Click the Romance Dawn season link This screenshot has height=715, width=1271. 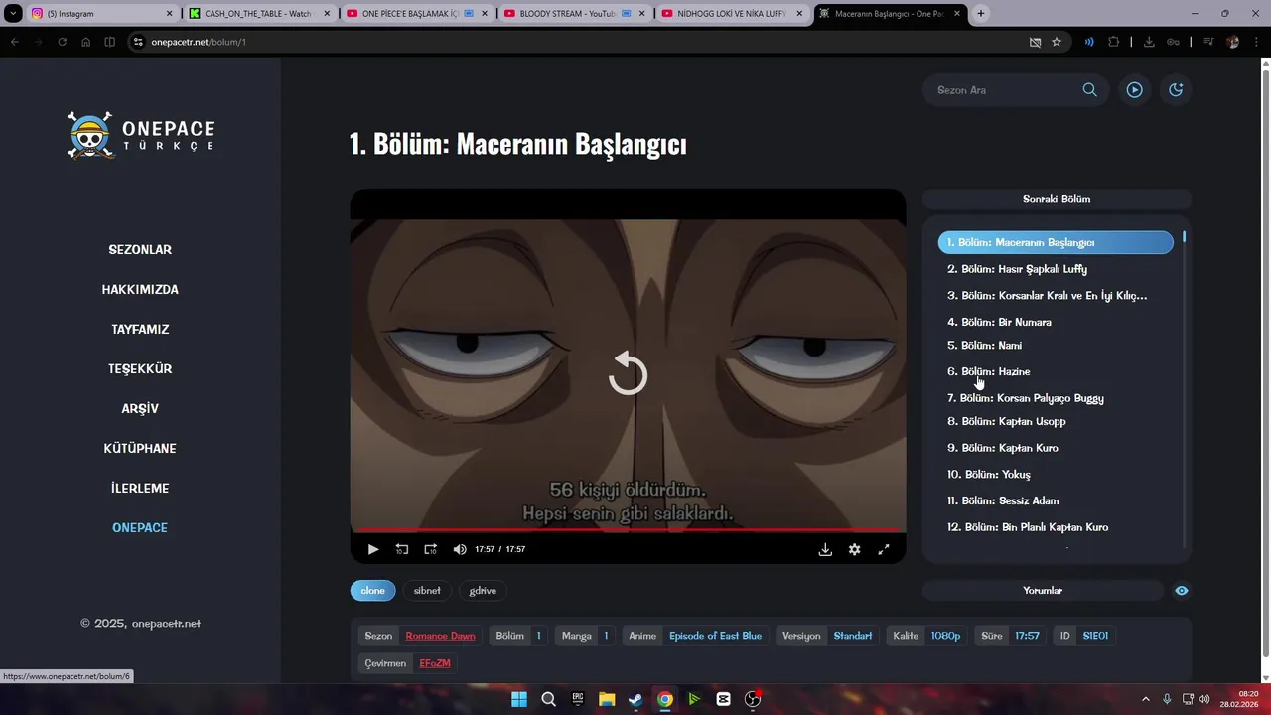[x=440, y=636]
